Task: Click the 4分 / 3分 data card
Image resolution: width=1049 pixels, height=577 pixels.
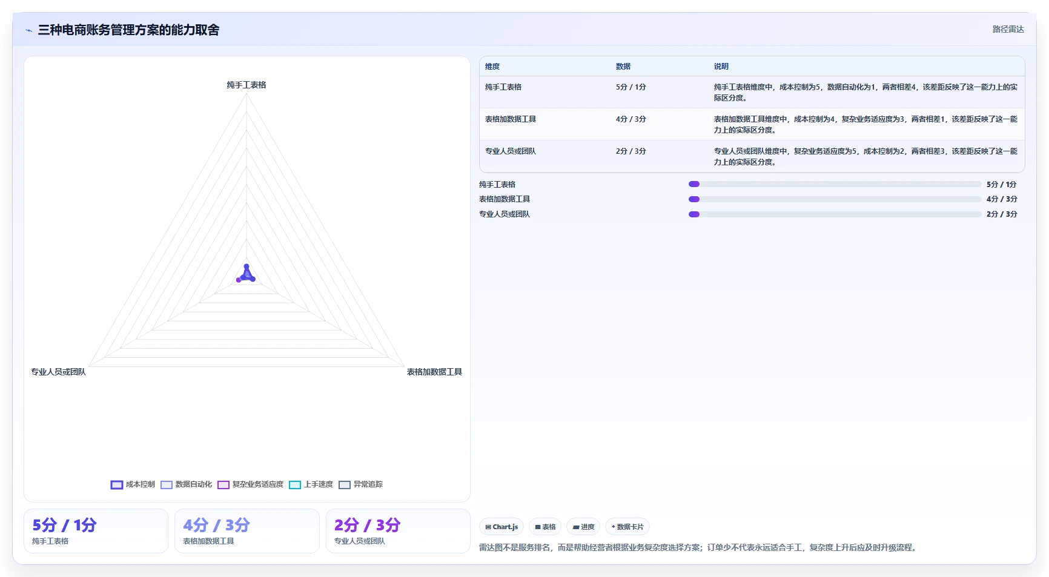Action: tap(247, 531)
